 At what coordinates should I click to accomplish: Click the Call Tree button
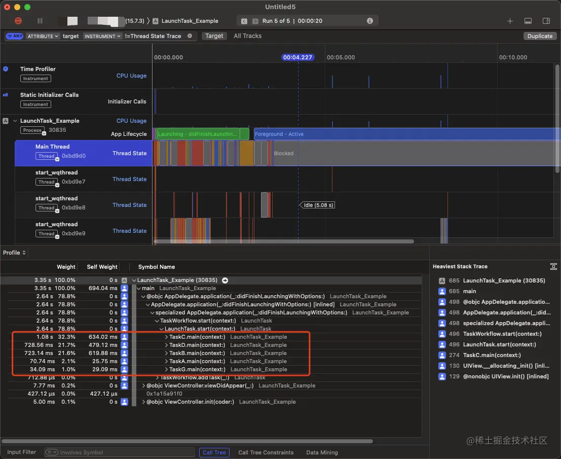pyautogui.click(x=214, y=452)
